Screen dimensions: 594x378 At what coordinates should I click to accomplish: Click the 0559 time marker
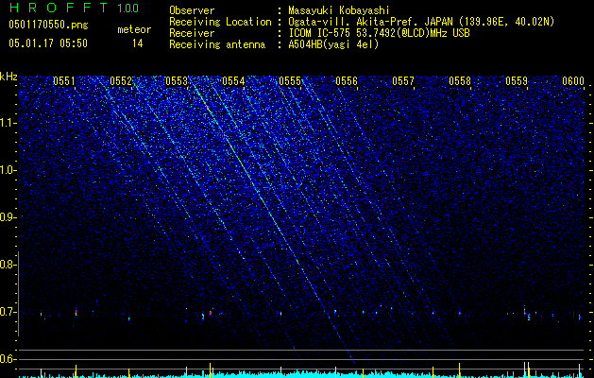(517, 80)
